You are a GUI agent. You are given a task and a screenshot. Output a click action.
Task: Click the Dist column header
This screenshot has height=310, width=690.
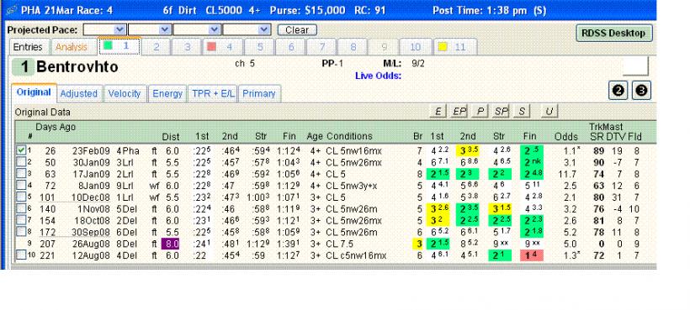click(171, 136)
